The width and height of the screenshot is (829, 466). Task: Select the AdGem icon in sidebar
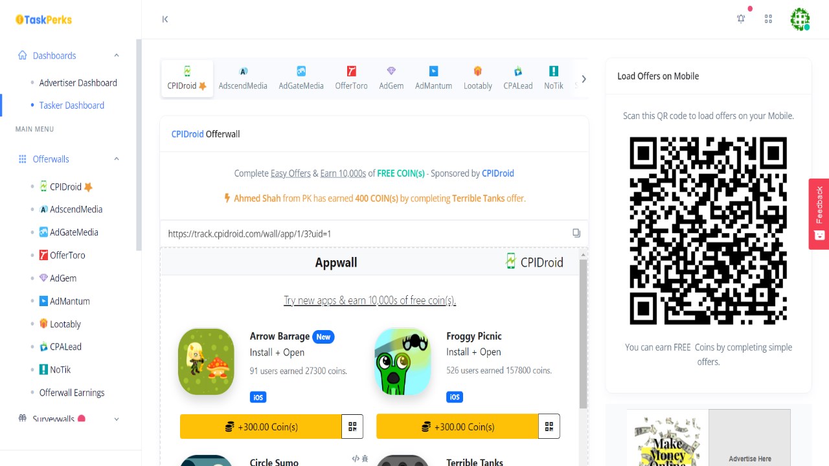coord(45,278)
